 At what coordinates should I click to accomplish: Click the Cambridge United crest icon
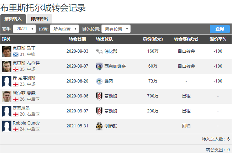point(99,126)
